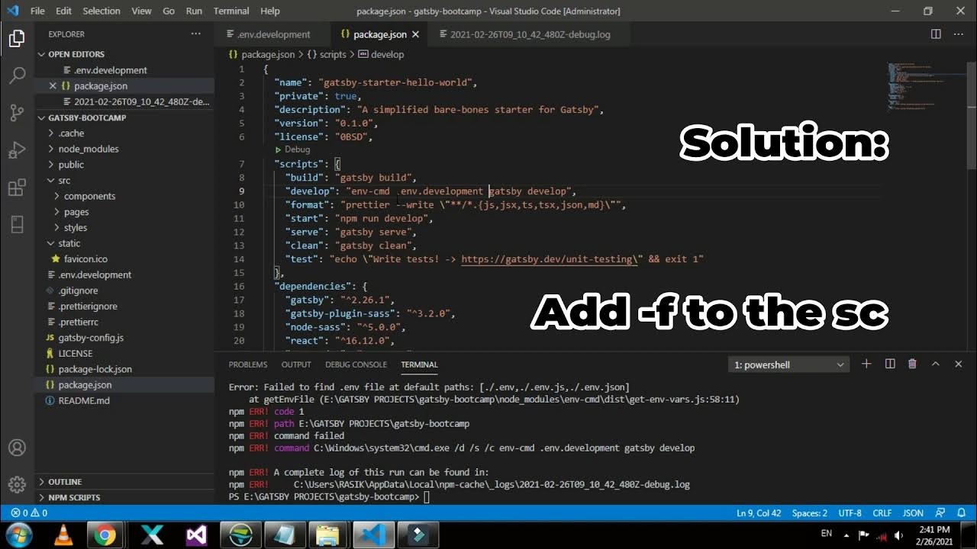The image size is (977, 549).
Task: Collapse the GATSBY-BOOTCAMP folder section
Action: click(124, 117)
